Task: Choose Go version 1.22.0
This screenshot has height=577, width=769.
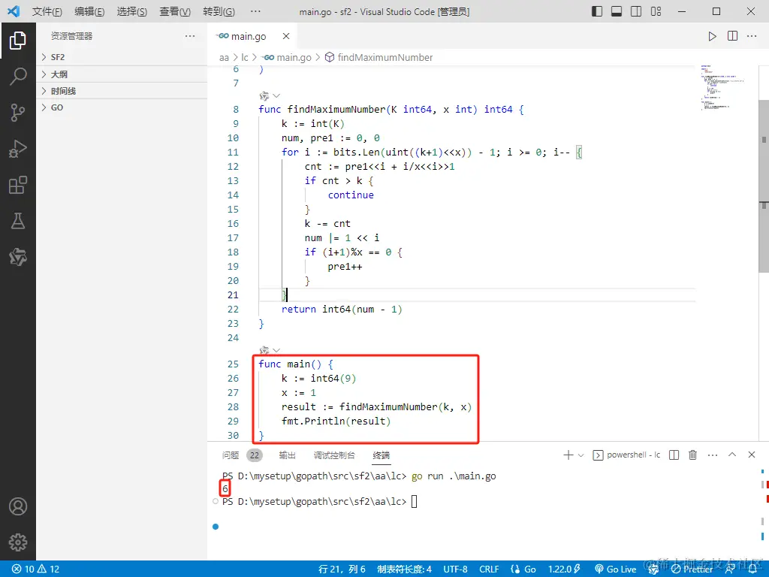Action: 565,569
